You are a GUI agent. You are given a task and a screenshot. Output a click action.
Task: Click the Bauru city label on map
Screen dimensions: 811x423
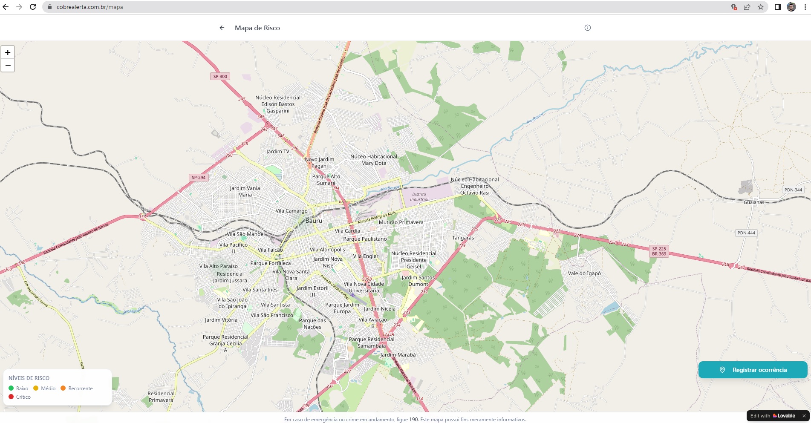point(314,221)
